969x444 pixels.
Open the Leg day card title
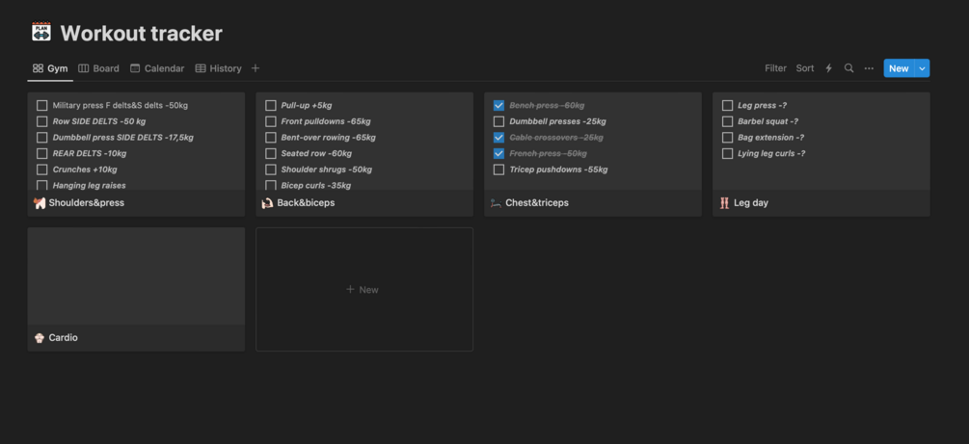(751, 202)
